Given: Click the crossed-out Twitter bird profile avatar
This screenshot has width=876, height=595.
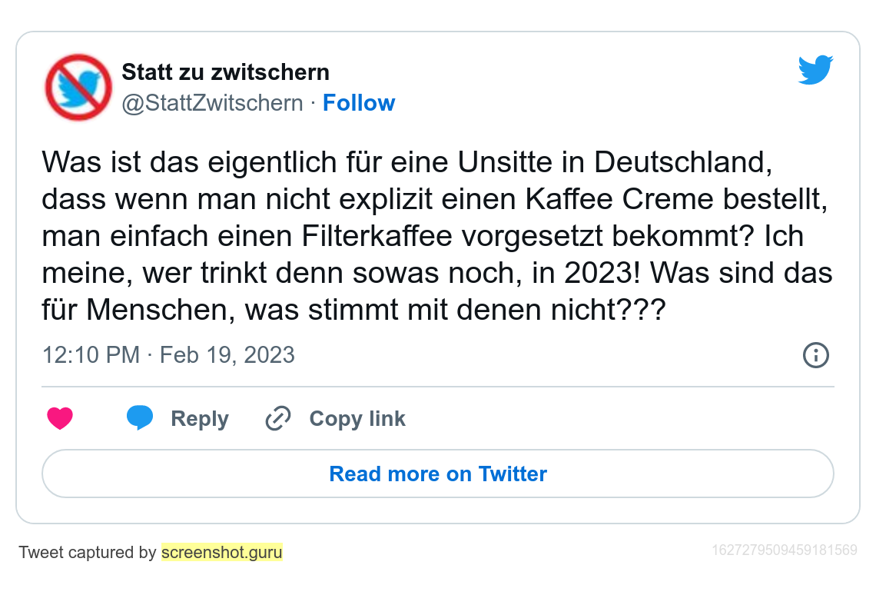Looking at the screenshot, I should 78,87.
